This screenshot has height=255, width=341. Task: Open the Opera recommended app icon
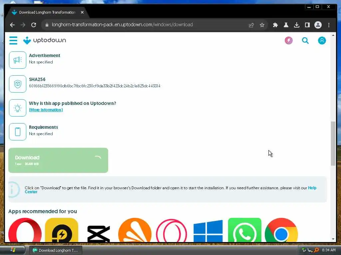pyautogui.click(x=25, y=230)
